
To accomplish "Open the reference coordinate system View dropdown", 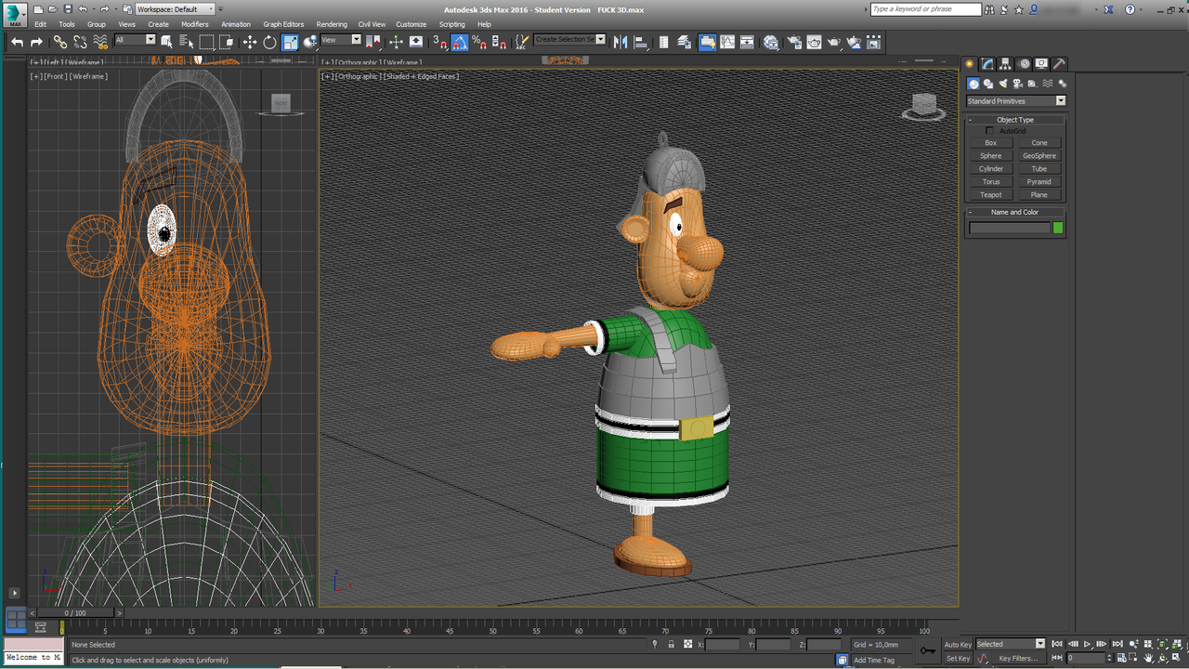I will pyautogui.click(x=342, y=40).
